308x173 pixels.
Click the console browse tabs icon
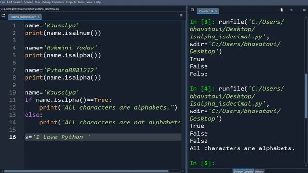[x=192, y=10]
